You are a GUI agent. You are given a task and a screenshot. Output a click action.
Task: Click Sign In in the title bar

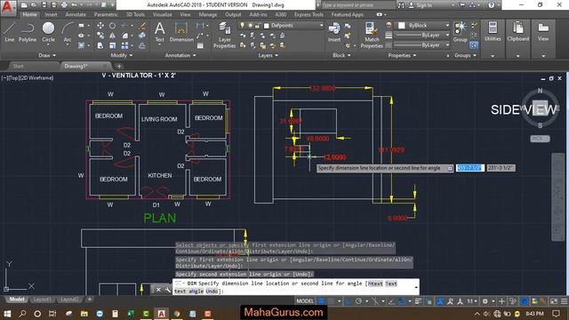425,5
